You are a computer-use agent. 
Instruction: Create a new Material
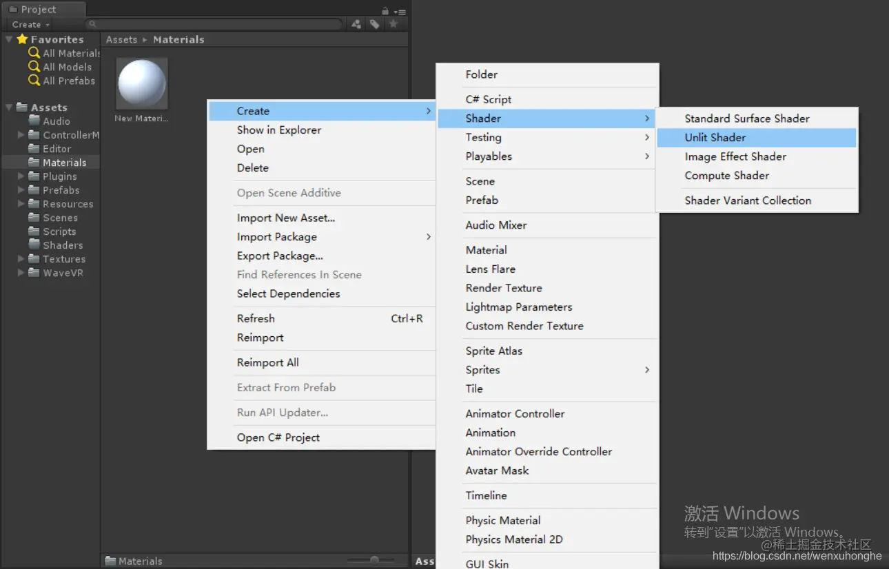click(x=548, y=250)
